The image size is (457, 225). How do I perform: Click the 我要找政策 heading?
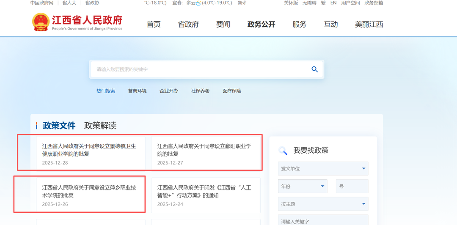(311, 151)
